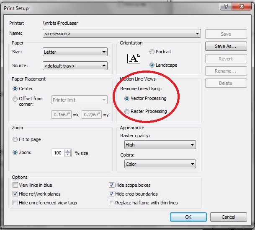Click the Print Setup title text
255x230 pixels.
tap(16, 8)
